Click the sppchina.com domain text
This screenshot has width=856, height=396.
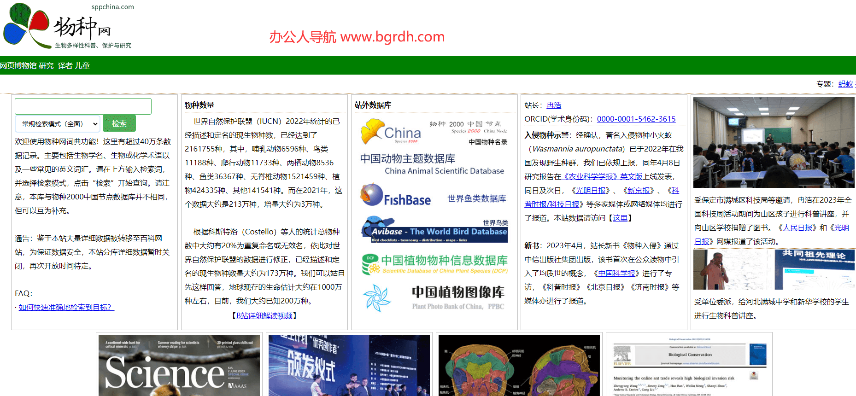[113, 7]
